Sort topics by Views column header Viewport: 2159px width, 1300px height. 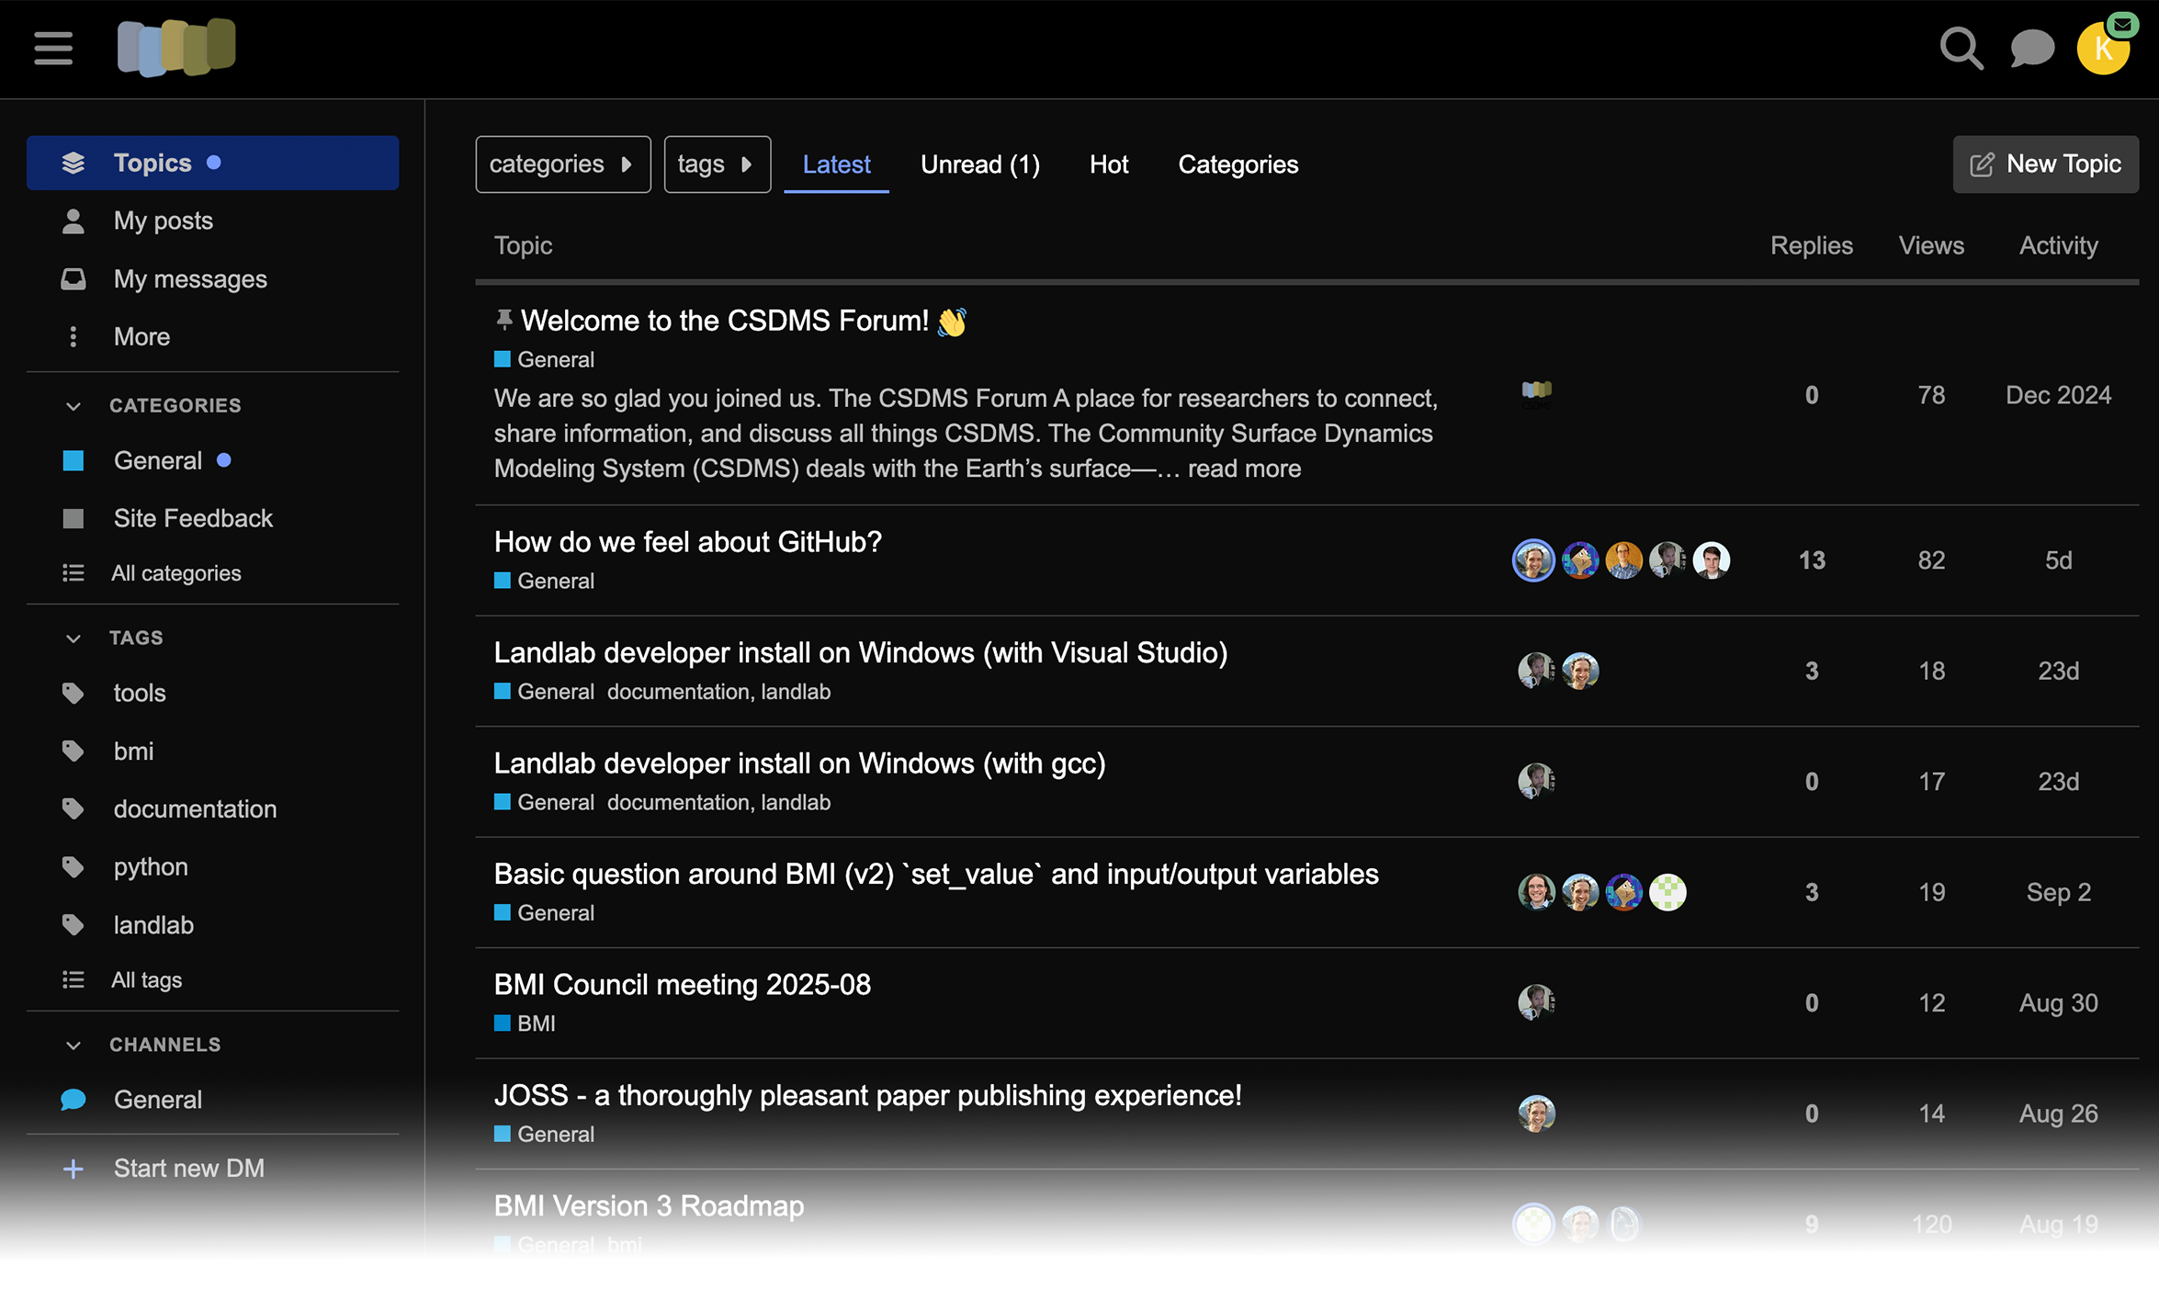[1930, 245]
